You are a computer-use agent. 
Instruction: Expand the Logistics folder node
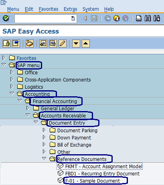coord(12,86)
